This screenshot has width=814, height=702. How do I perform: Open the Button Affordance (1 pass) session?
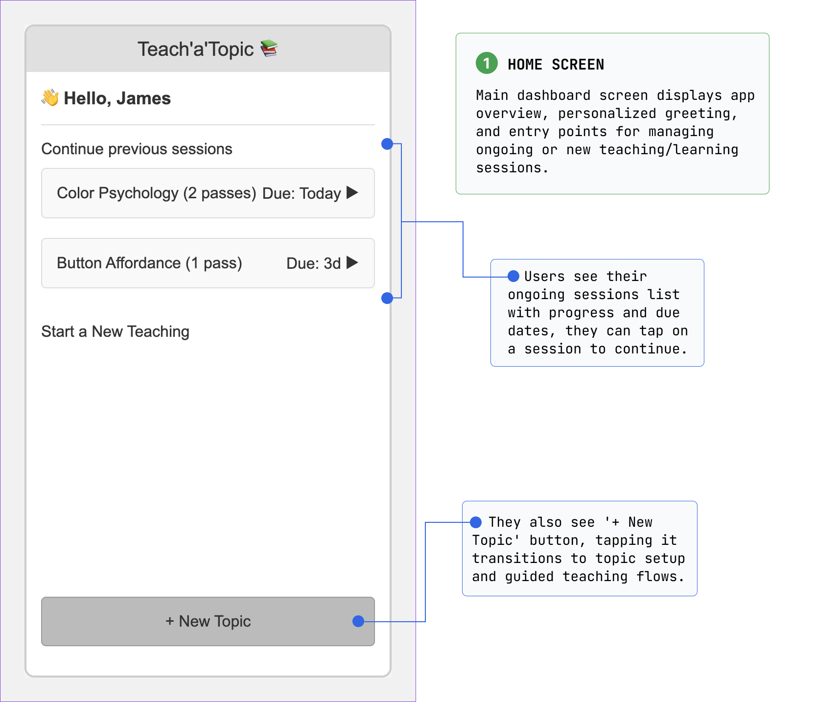coord(149,263)
